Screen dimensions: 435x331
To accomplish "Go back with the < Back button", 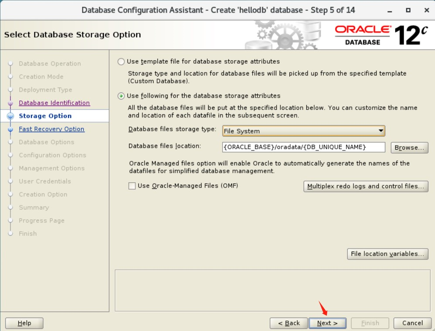I will tap(289, 323).
